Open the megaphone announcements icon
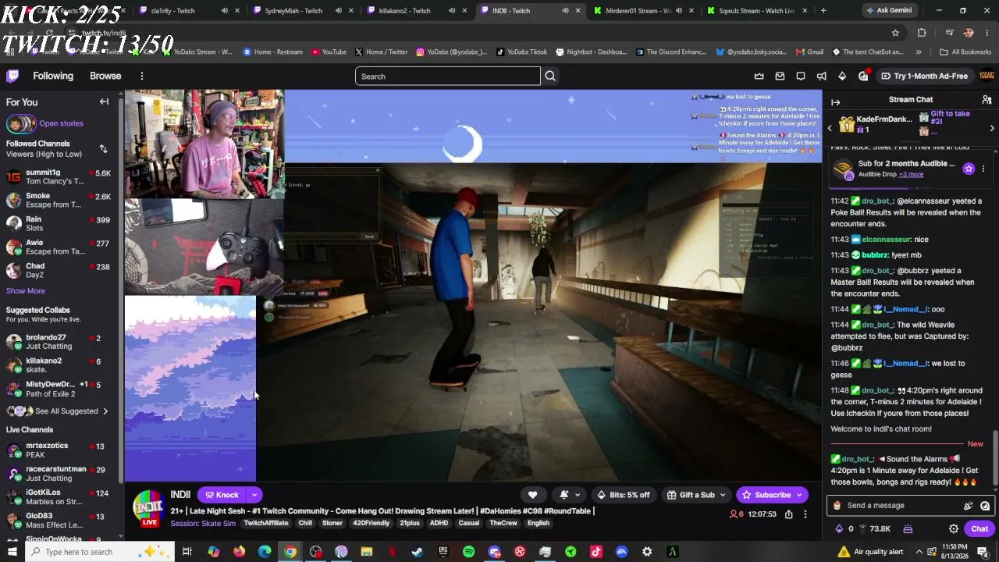 pos(821,76)
